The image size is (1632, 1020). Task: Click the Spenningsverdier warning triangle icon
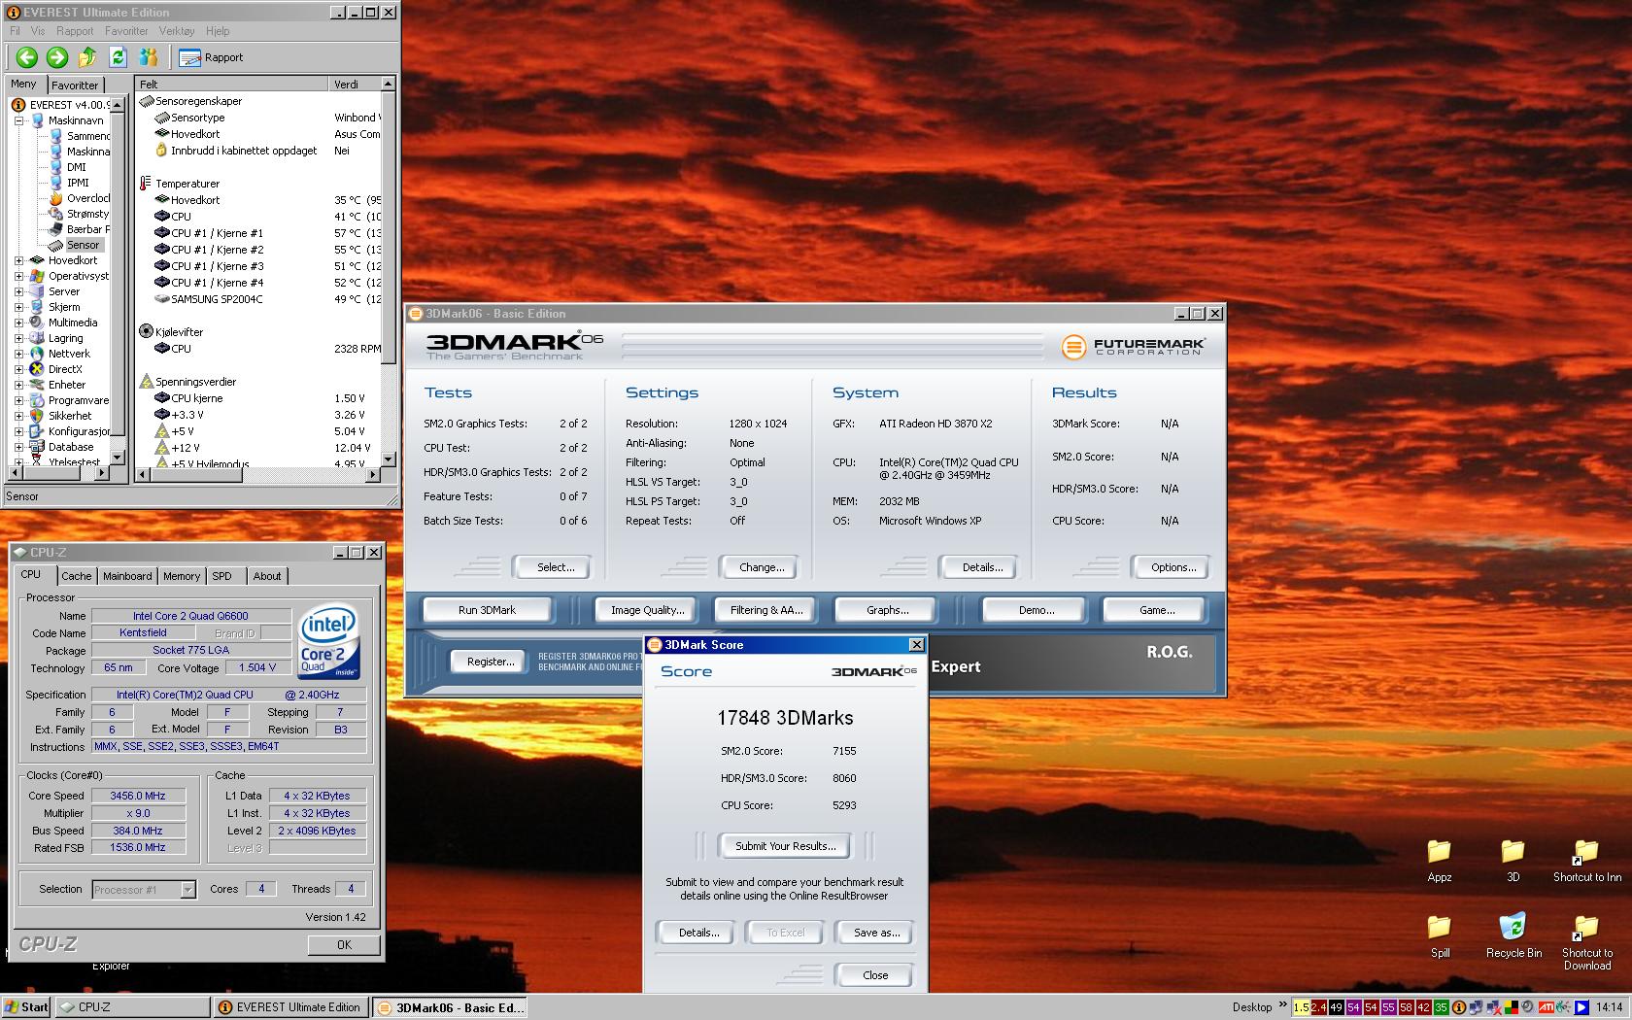click(146, 382)
